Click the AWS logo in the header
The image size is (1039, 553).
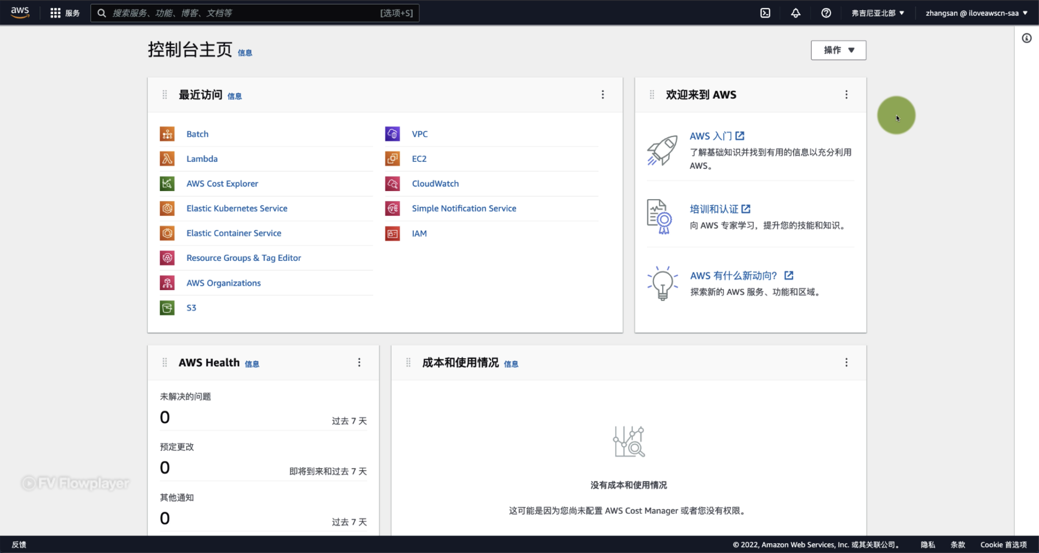(x=20, y=13)
